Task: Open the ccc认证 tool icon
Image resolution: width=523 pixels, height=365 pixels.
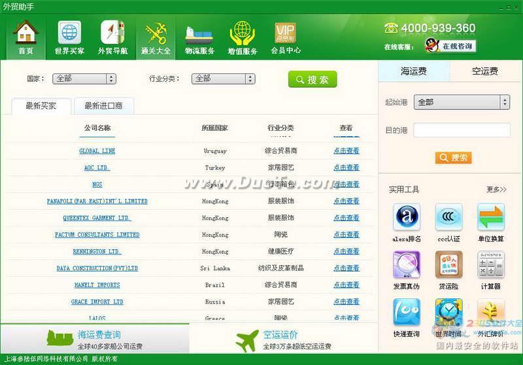Action: [x=448, y=217]
